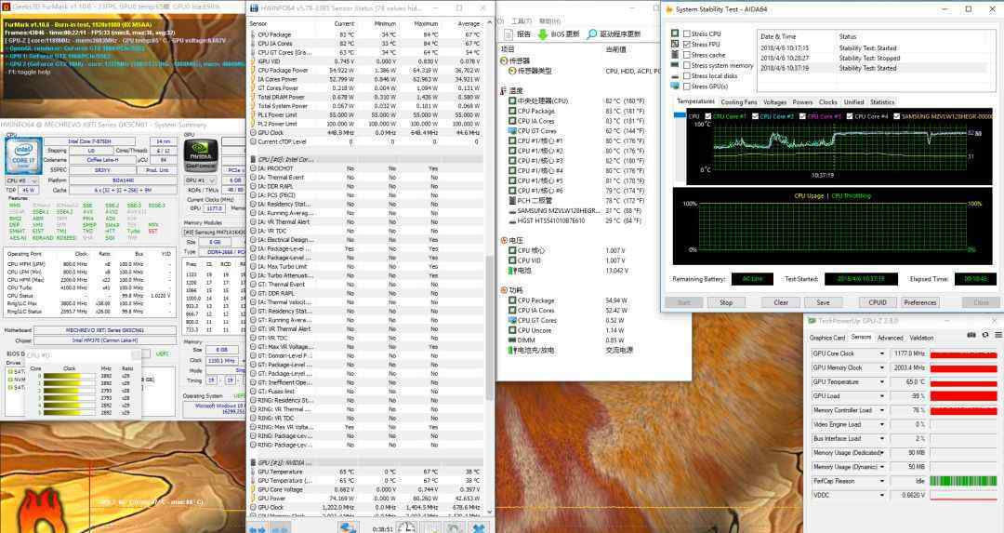This screenshot has height=533, width=1004.
Task: Switch to Graphics Card tab in GPU-Z
Action: click(827, 338)
